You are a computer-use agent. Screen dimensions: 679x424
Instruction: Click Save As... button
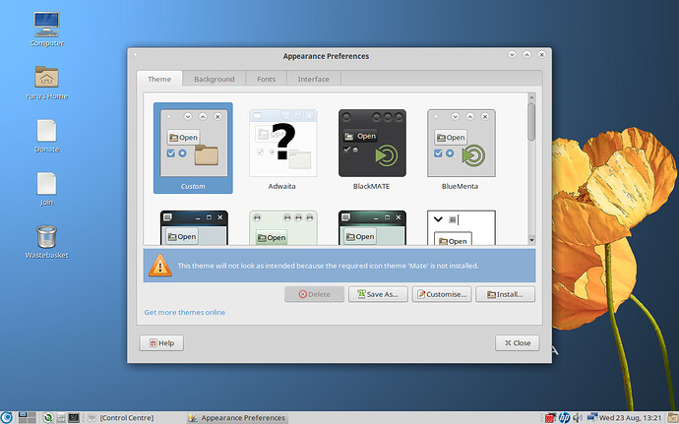tap(378, 294)
